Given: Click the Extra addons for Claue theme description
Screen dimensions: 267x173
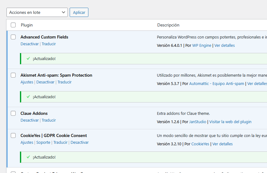Looking at the screenshot, I should (184, 113).
